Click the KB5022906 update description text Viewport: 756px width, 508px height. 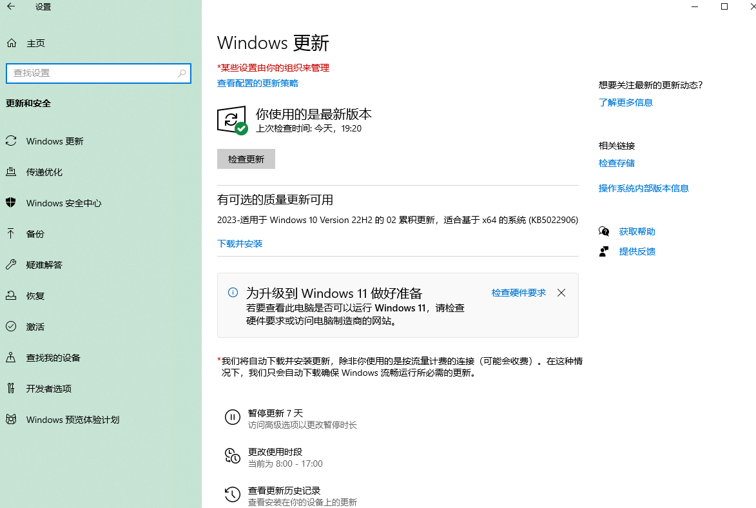(x=398, y=220)
